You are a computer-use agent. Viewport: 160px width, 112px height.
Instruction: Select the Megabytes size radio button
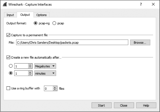(x=11, y=66)
